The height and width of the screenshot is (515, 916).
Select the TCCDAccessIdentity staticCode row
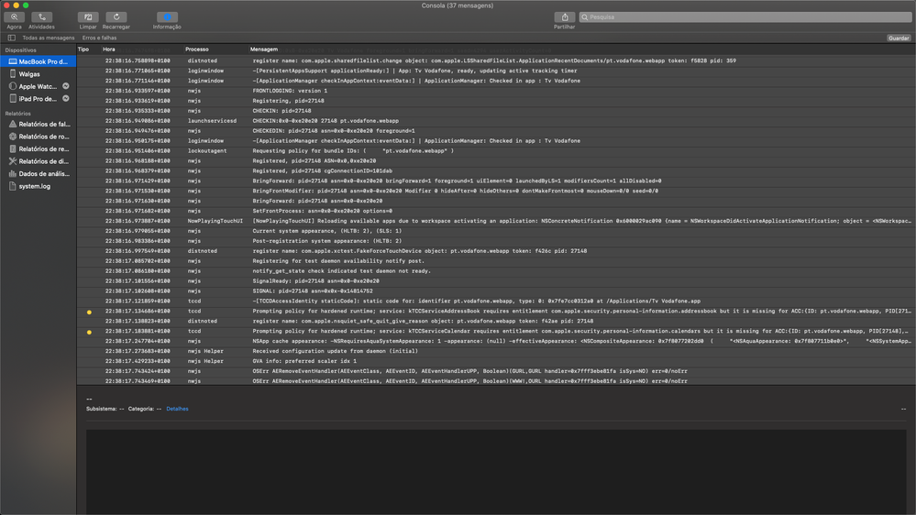click(496, 301)
